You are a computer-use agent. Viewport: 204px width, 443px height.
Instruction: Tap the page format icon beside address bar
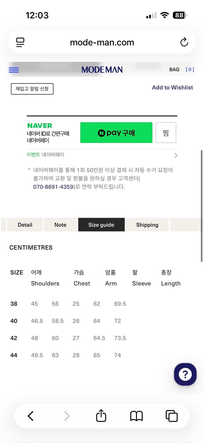(x=20, y=42)
